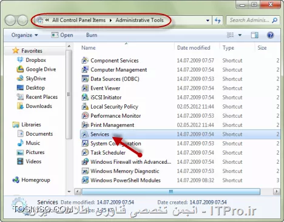
Task: Select the Windows PowerShell Modules icon
Action: click(85, 180)
